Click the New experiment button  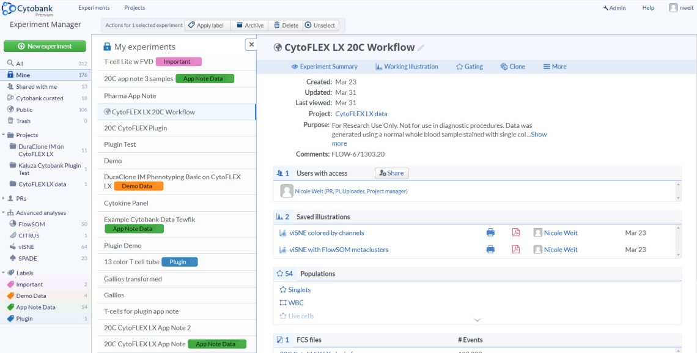[x=45, y=46]
